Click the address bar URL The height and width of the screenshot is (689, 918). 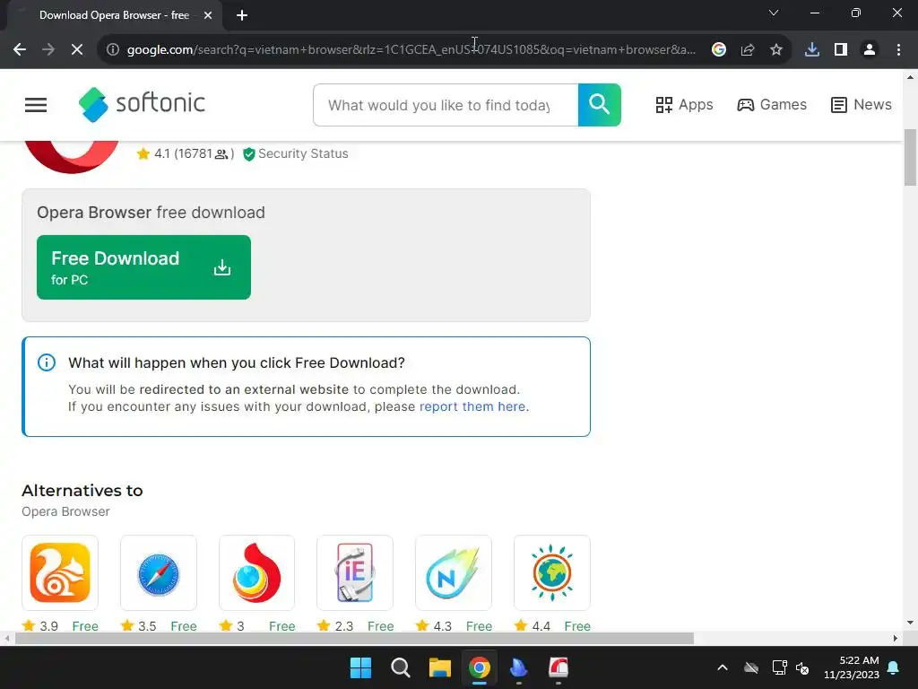[411, 50]
